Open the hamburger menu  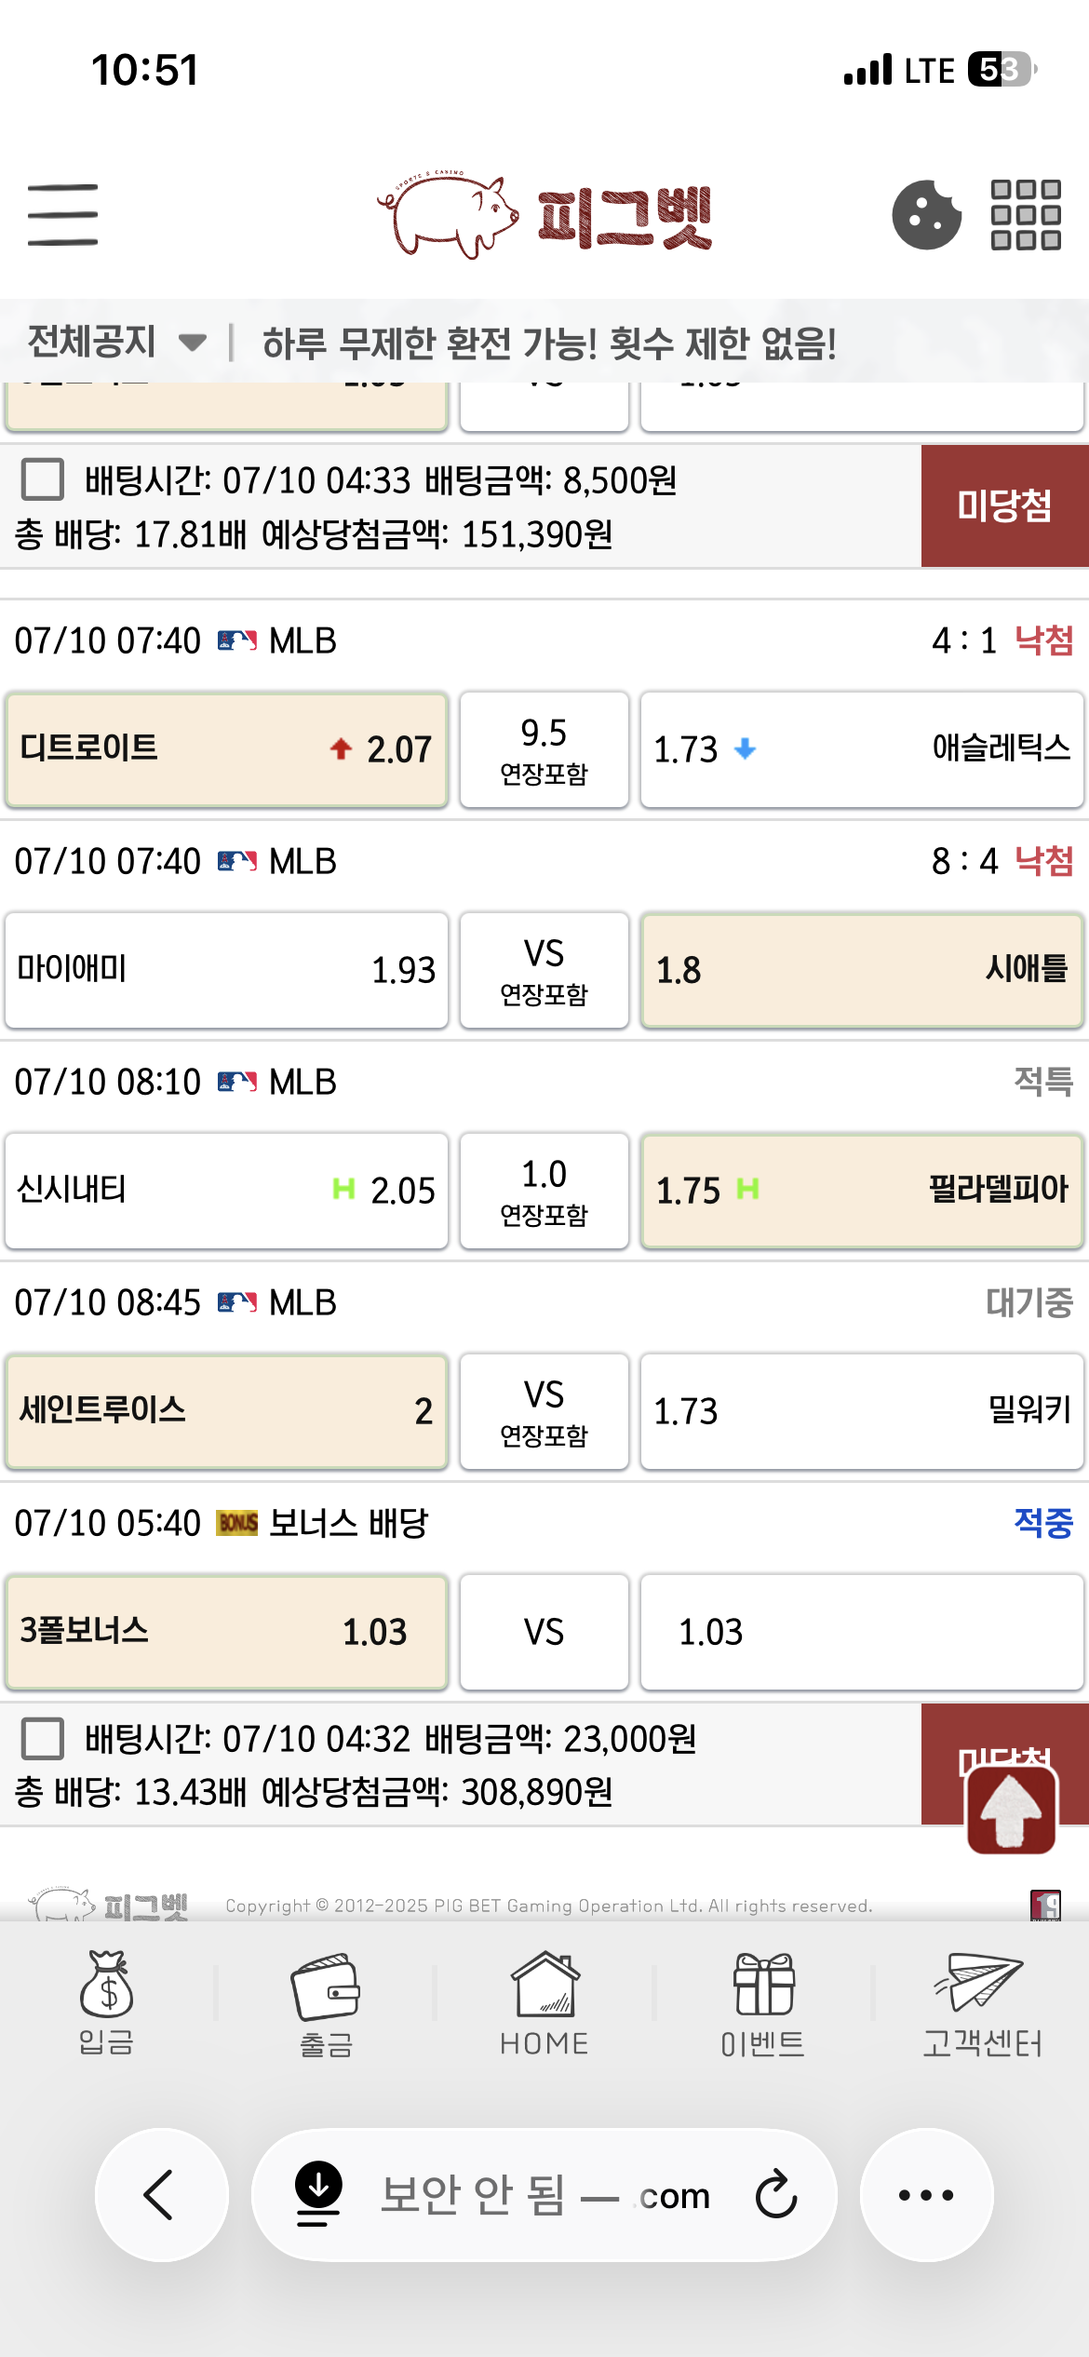(x=62, y=215)
